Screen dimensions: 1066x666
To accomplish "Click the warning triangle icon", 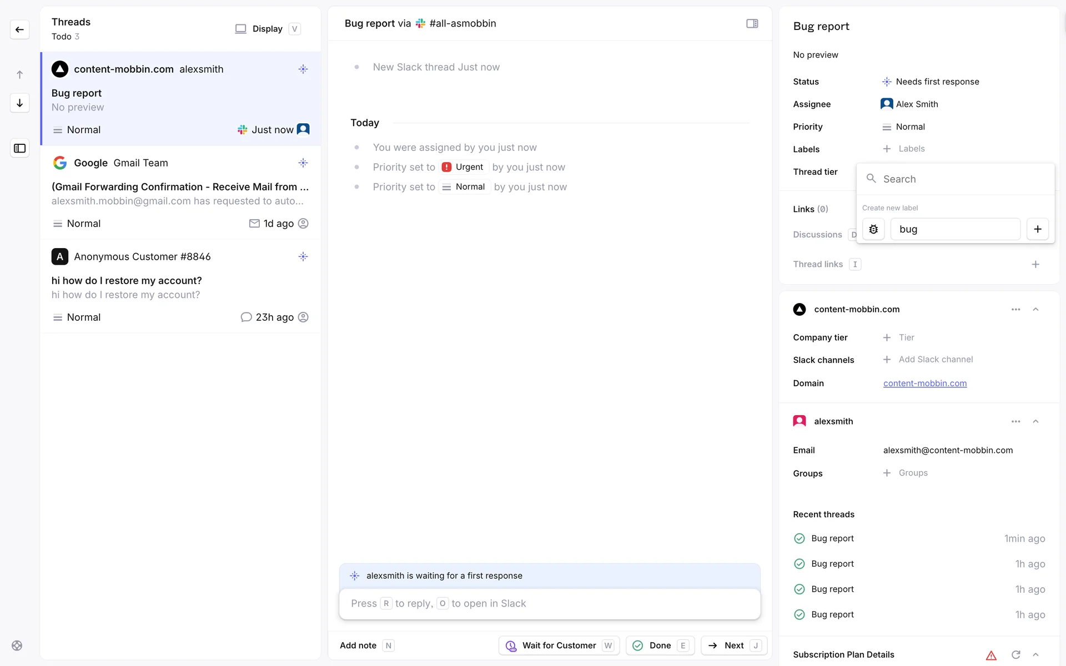I will click(991, 655).
